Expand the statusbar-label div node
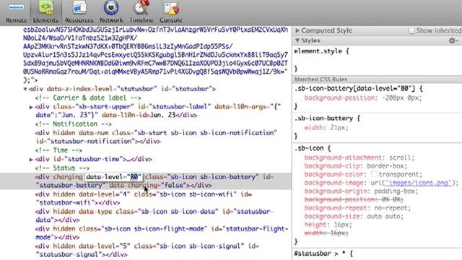The height and width of the screenshot is (260, 462). tap(31, 107)
